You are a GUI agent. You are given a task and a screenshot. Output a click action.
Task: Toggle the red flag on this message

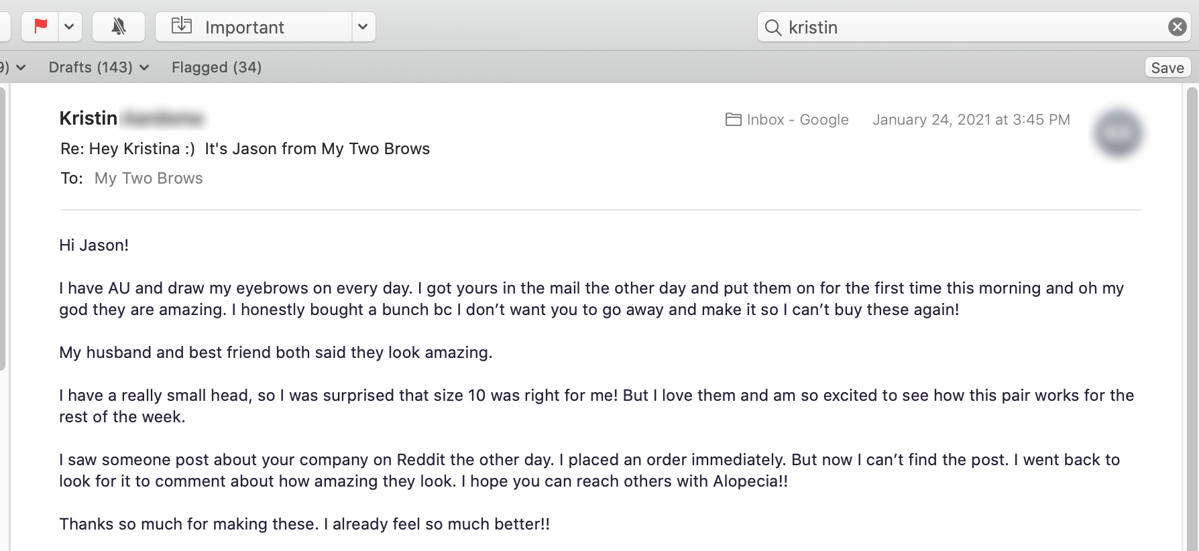(x=41, y=27)
